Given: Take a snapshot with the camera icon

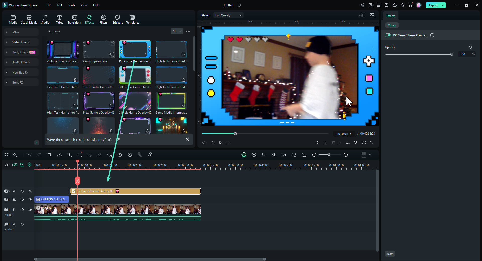Looking at the screenshot, I should [x=356, y=143].
